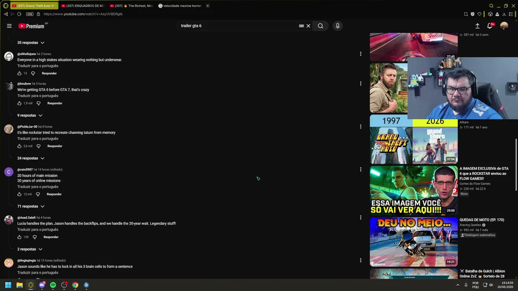
Task: Expand the 9 respostas replies
Action: pos(30,116)
